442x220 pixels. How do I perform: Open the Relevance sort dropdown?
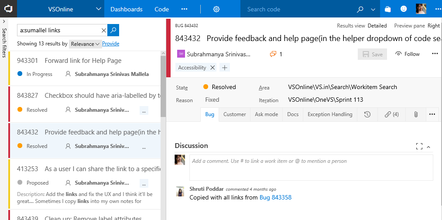click(86, 44)
